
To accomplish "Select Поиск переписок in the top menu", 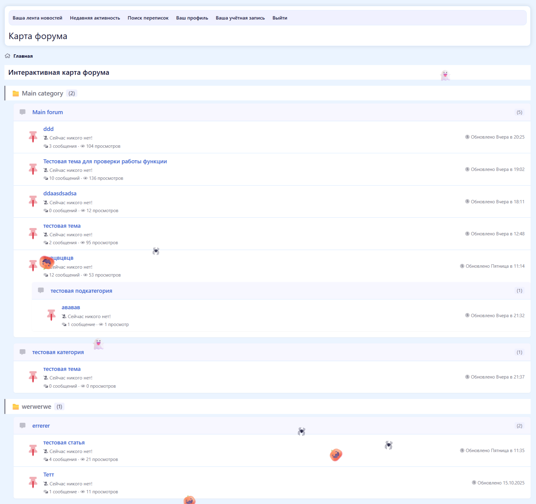I will click(x=148, y=18).
